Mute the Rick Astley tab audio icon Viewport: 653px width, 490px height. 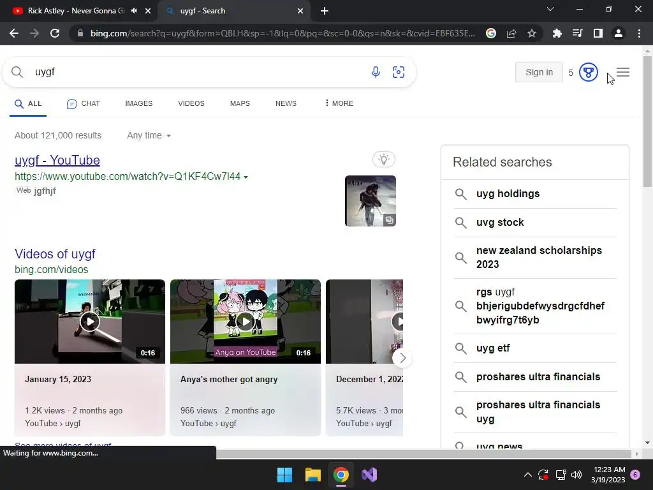[134, 11]
